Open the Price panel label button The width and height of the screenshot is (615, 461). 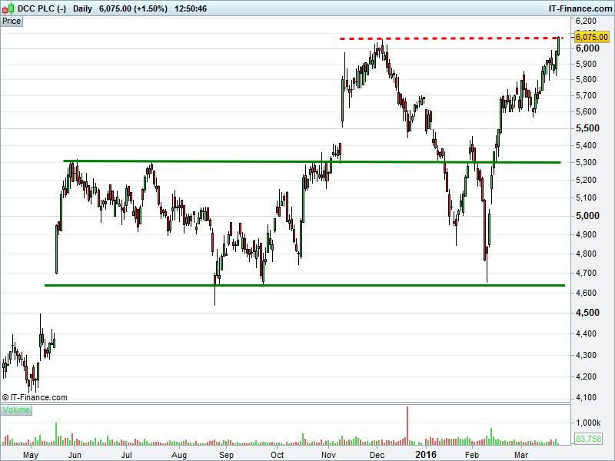point(12,22)
